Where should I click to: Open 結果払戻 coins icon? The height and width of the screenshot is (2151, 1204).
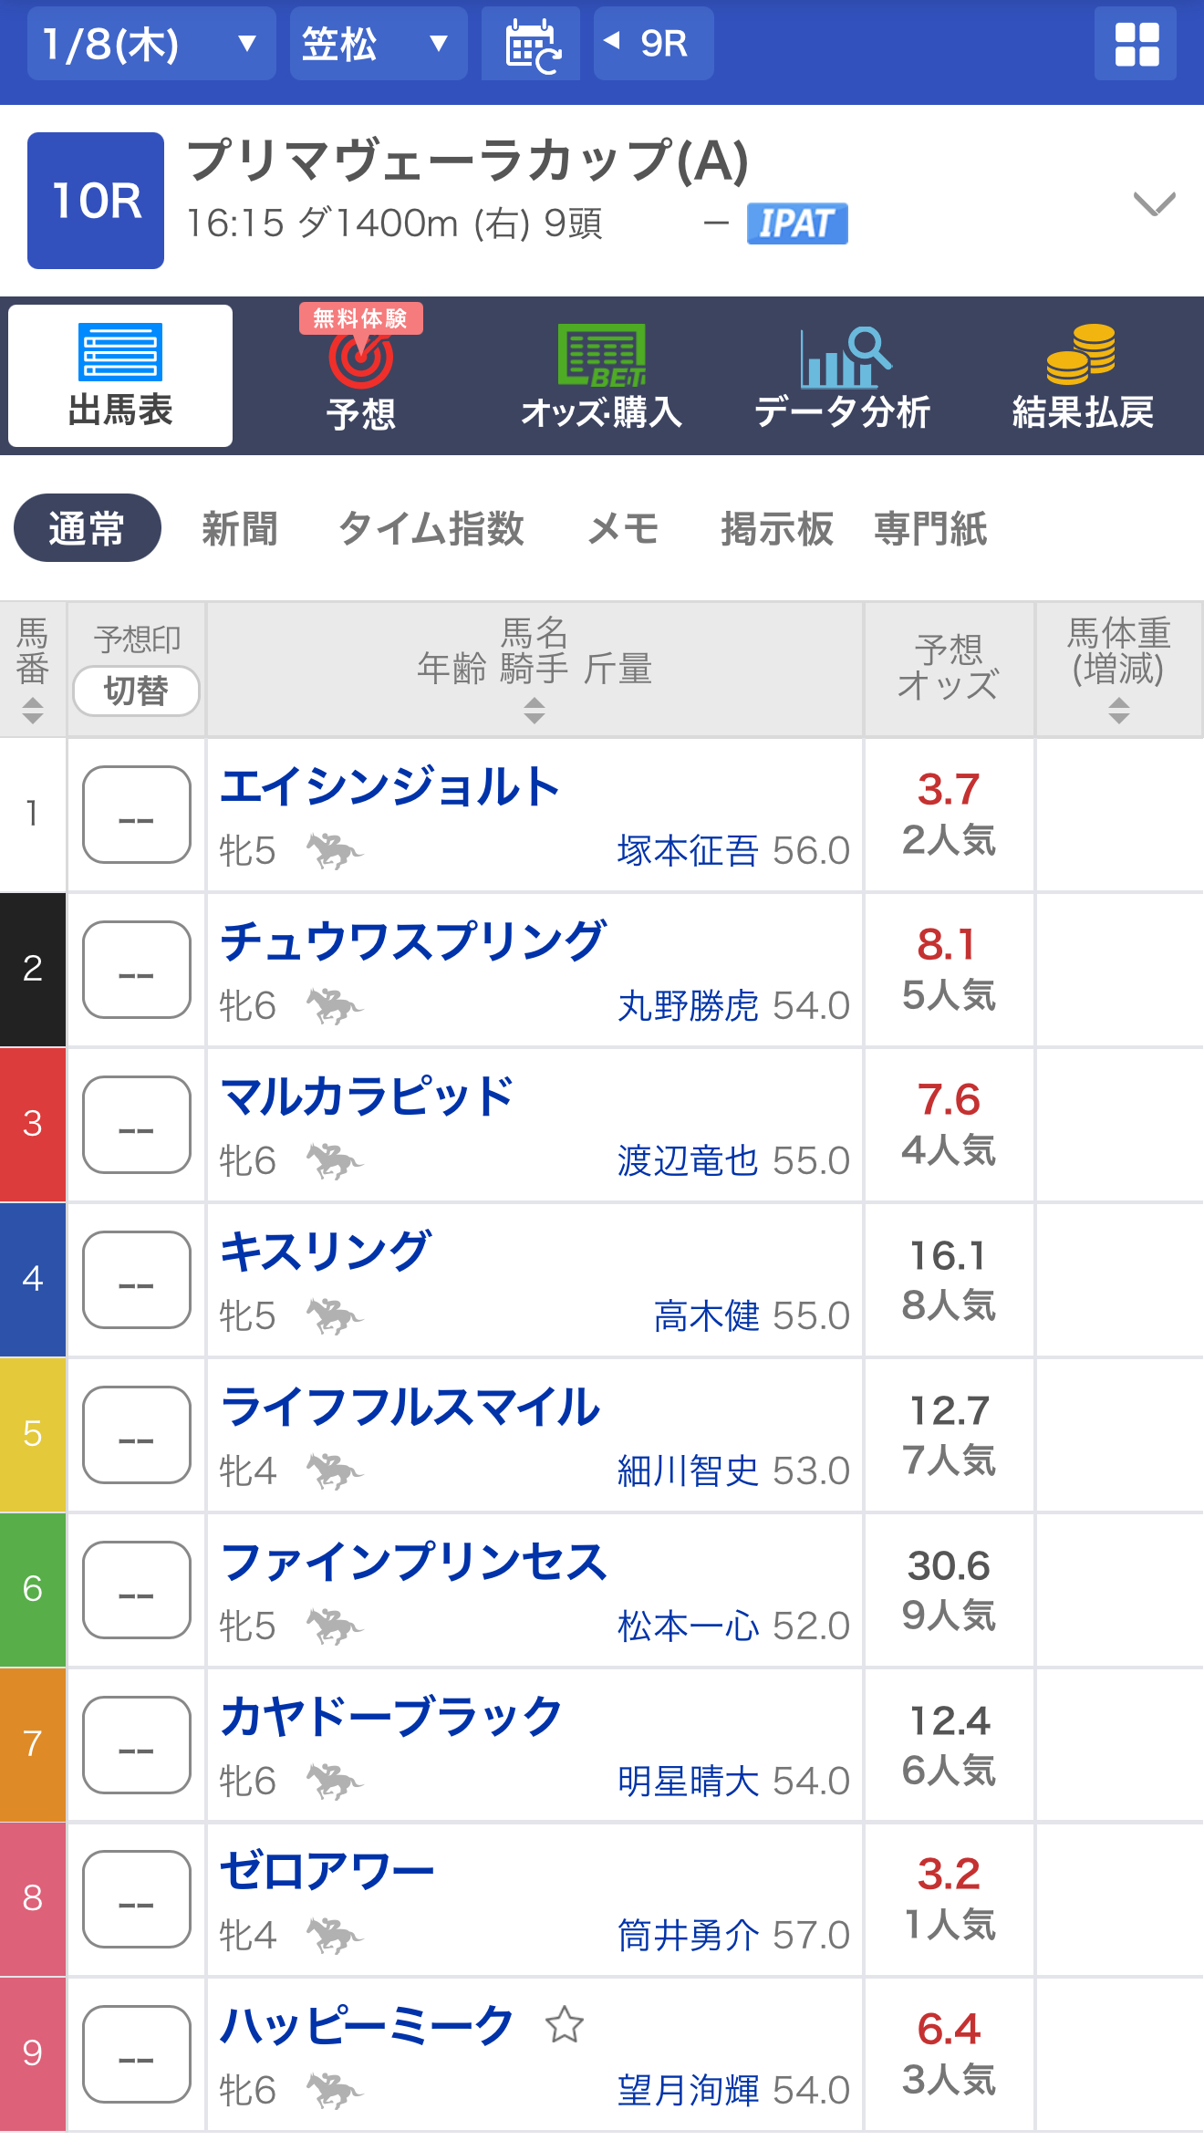coord(1082,354)
